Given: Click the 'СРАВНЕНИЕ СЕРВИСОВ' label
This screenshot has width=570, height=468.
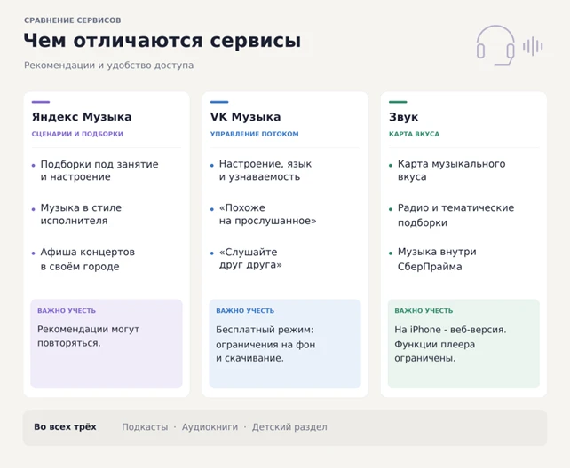Looking at the screenshot, I should click(73, 20).
